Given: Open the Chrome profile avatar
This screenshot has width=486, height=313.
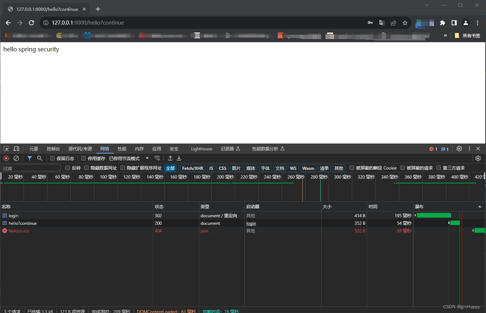Looking at the screenshot, I should tap(466, 23).
